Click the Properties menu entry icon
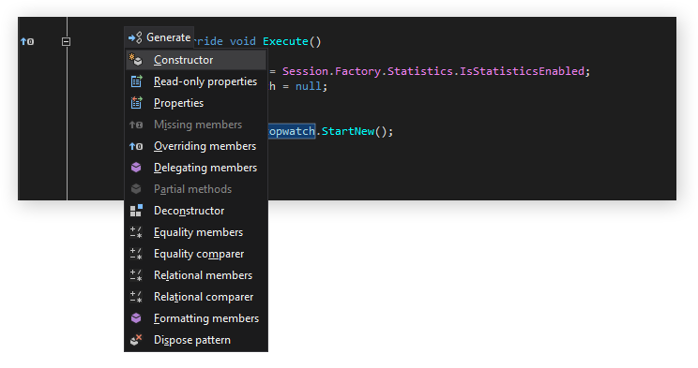The width and height of the screenshot is (698, 368). pos(136,103)
